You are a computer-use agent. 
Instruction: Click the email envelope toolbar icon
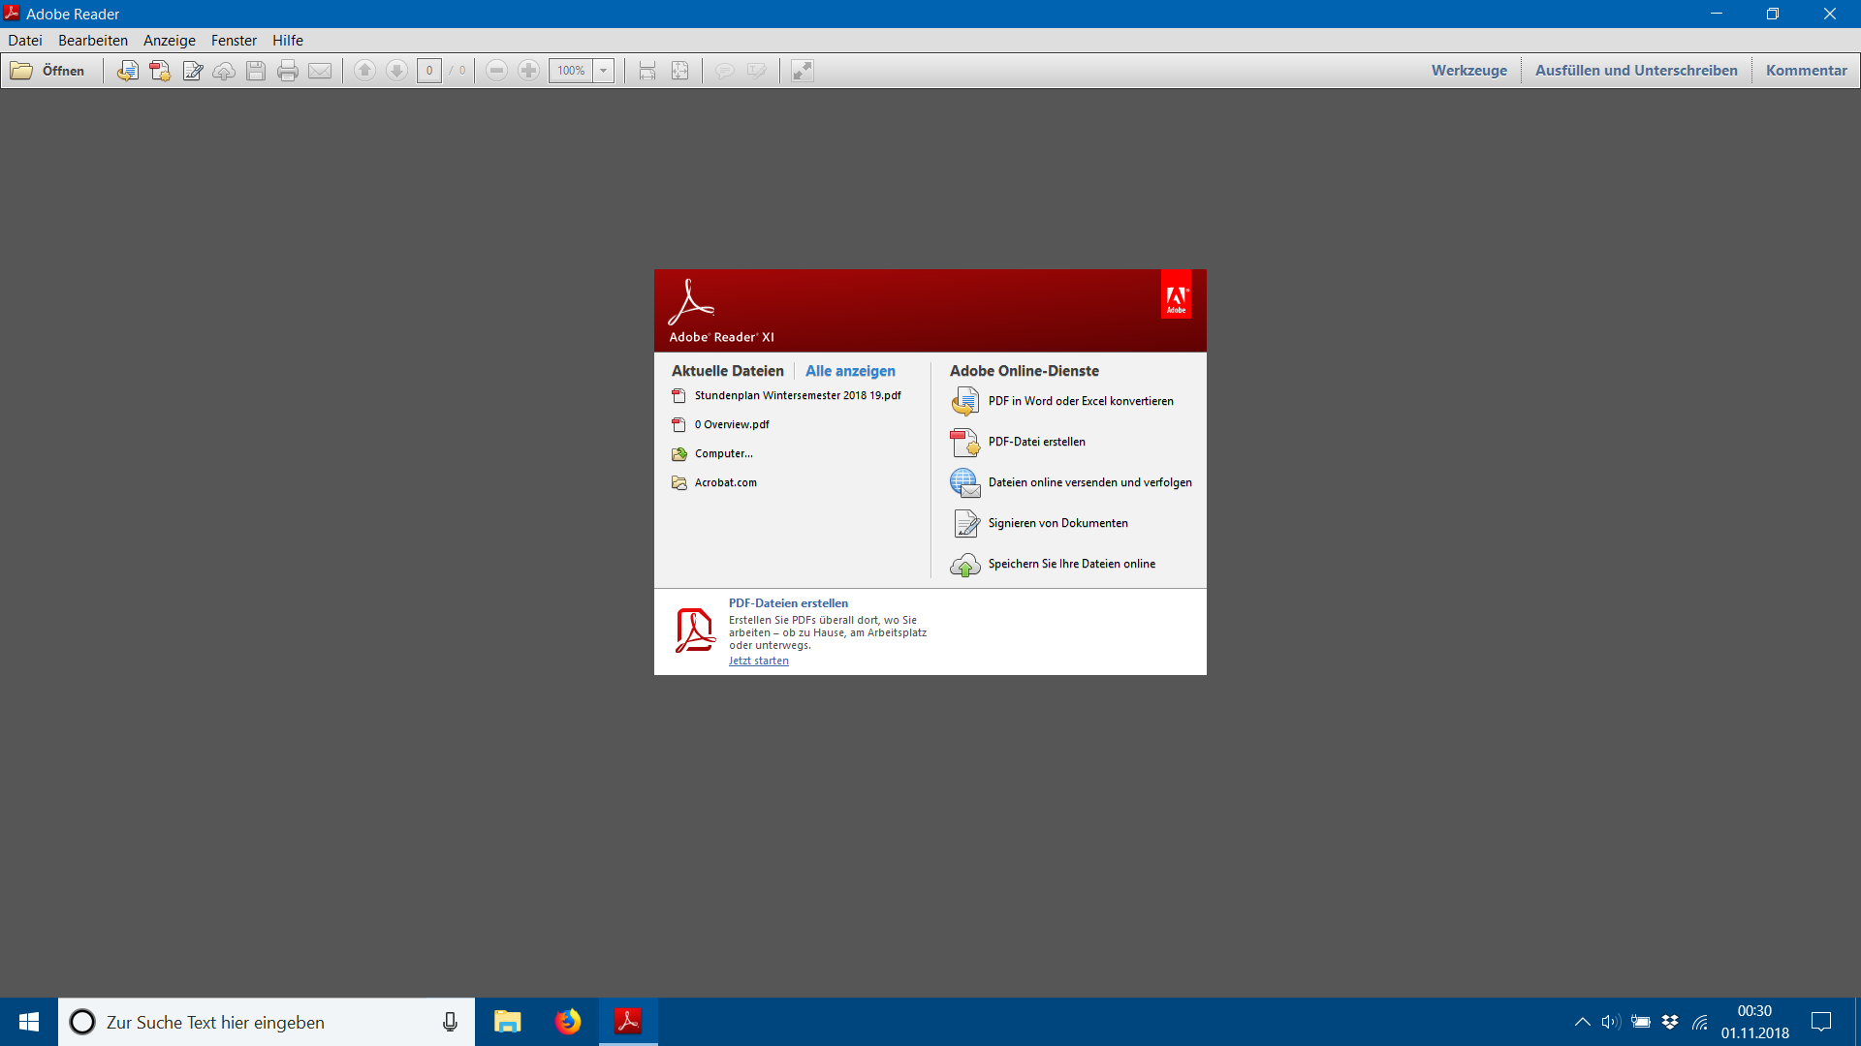320,71
